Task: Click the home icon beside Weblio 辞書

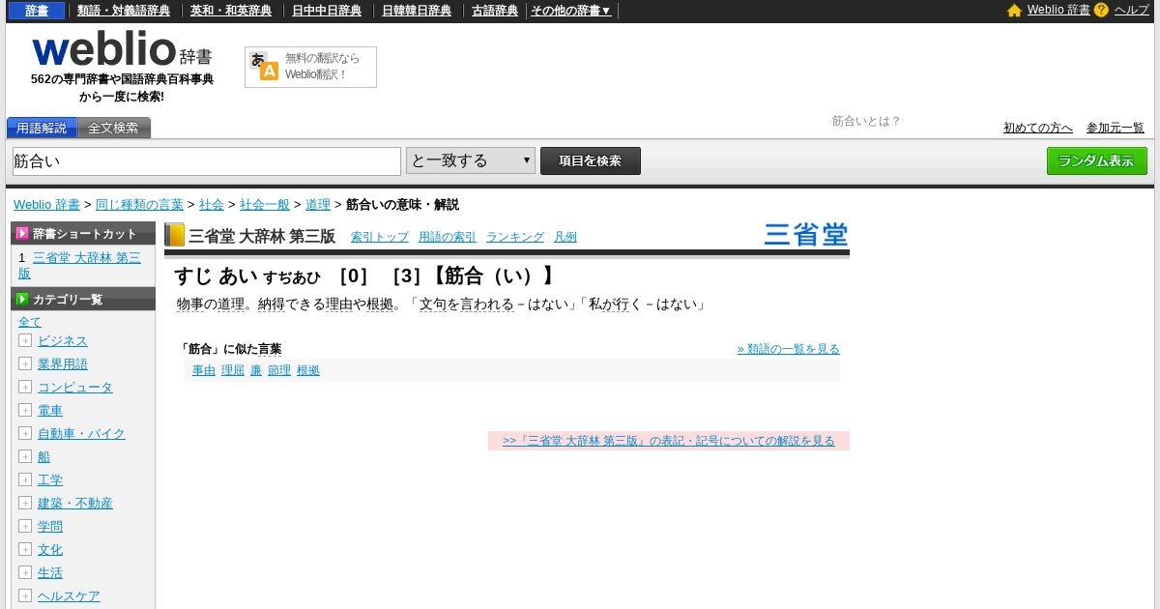Action: [x=1014, y=11]
